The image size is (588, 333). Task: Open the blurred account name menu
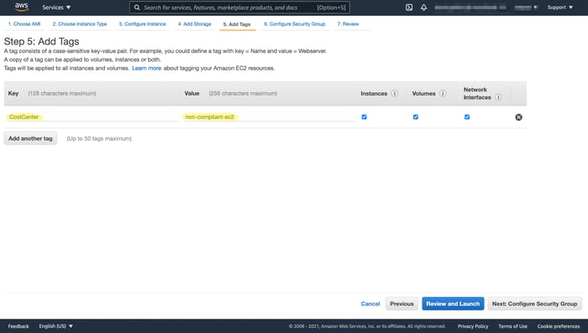coord(470,7)
